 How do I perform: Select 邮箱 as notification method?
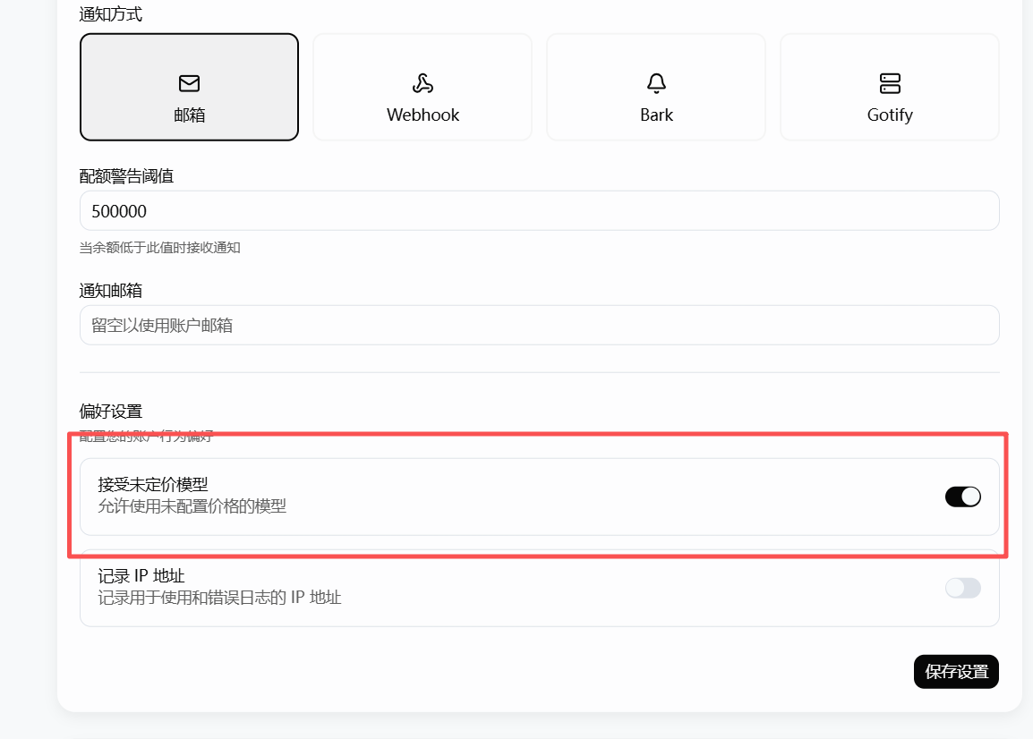[x=189, y=87]
